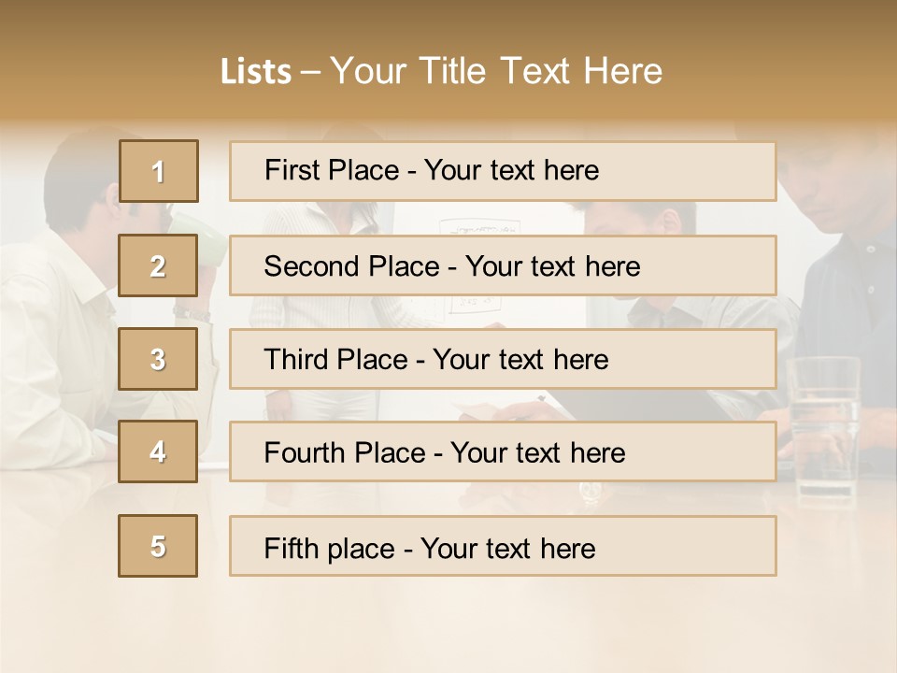The image size is (897, 673).
Task: Select the Second Place text bar
Action: tap(503, 265)
